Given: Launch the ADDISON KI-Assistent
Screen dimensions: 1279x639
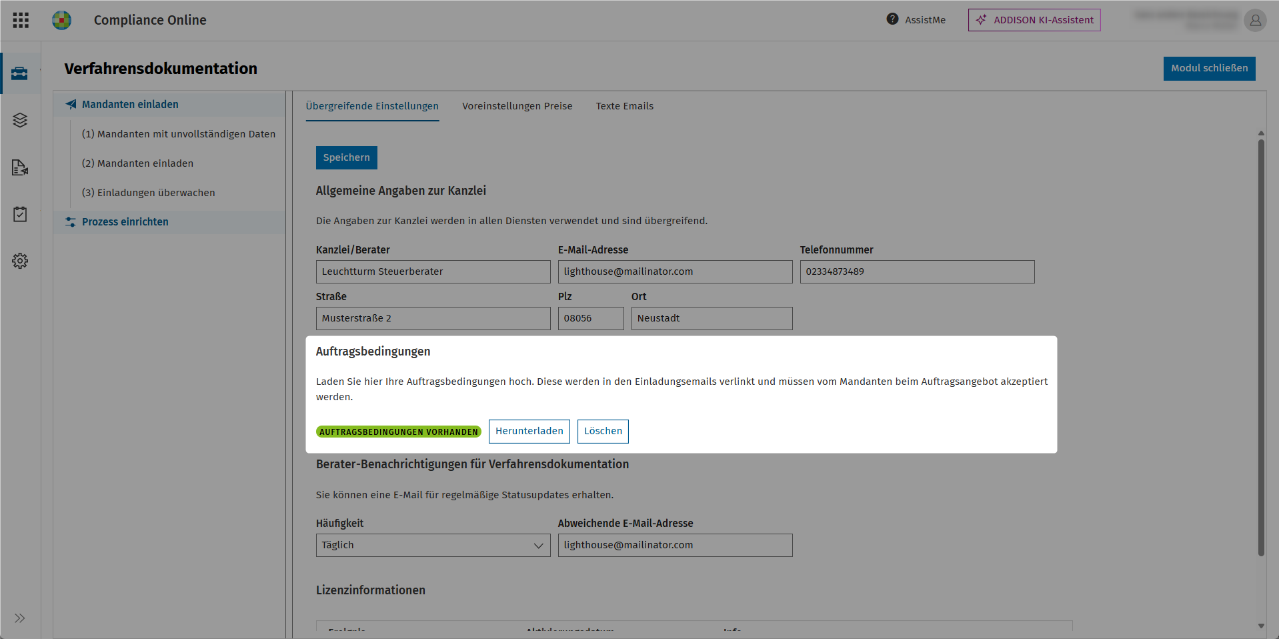Looking at the screenshot, I should point(1034,20).
